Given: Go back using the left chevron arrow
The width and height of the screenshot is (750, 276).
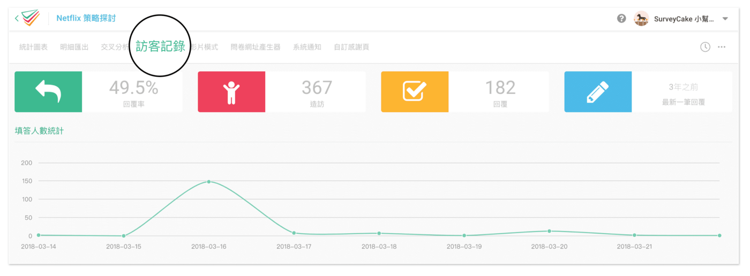Looking at the screenshot, I should tap(17, 19).
